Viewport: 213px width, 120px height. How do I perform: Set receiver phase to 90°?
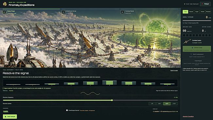[x=159, y=104]
